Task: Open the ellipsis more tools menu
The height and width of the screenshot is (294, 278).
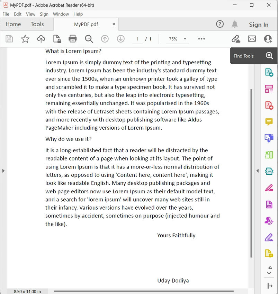Action: click(201, 39)
